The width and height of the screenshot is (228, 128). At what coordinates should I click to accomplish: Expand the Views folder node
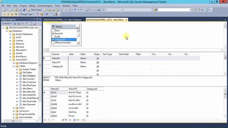click(x=14, y=108)
